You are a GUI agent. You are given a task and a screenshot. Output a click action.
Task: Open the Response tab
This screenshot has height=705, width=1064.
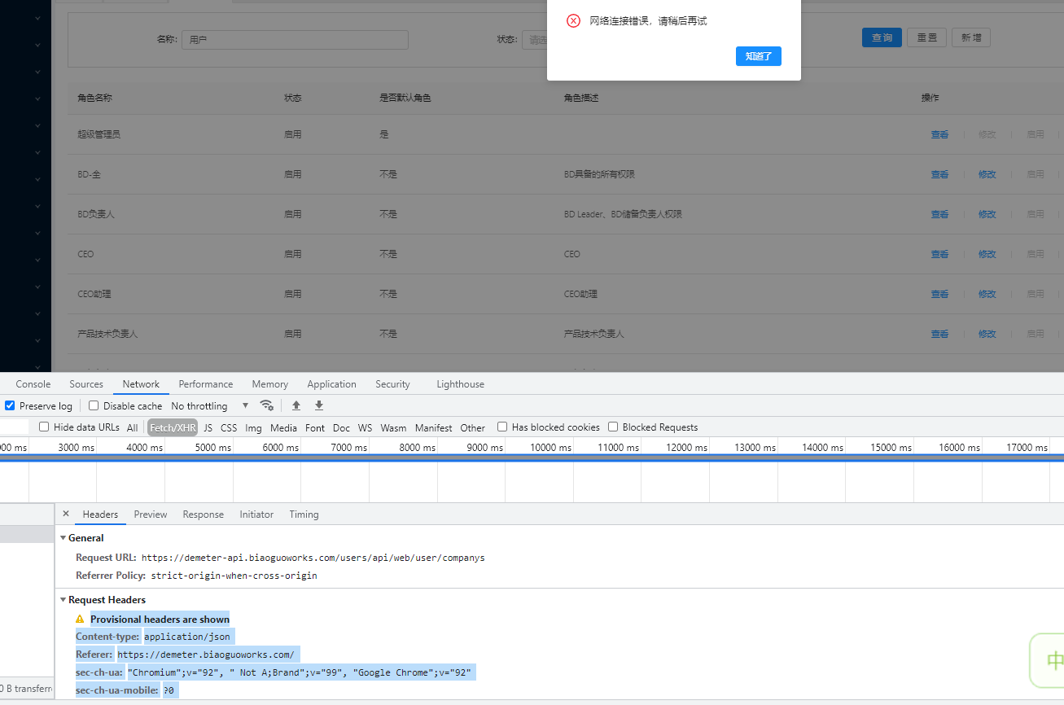tap(203, 515)
